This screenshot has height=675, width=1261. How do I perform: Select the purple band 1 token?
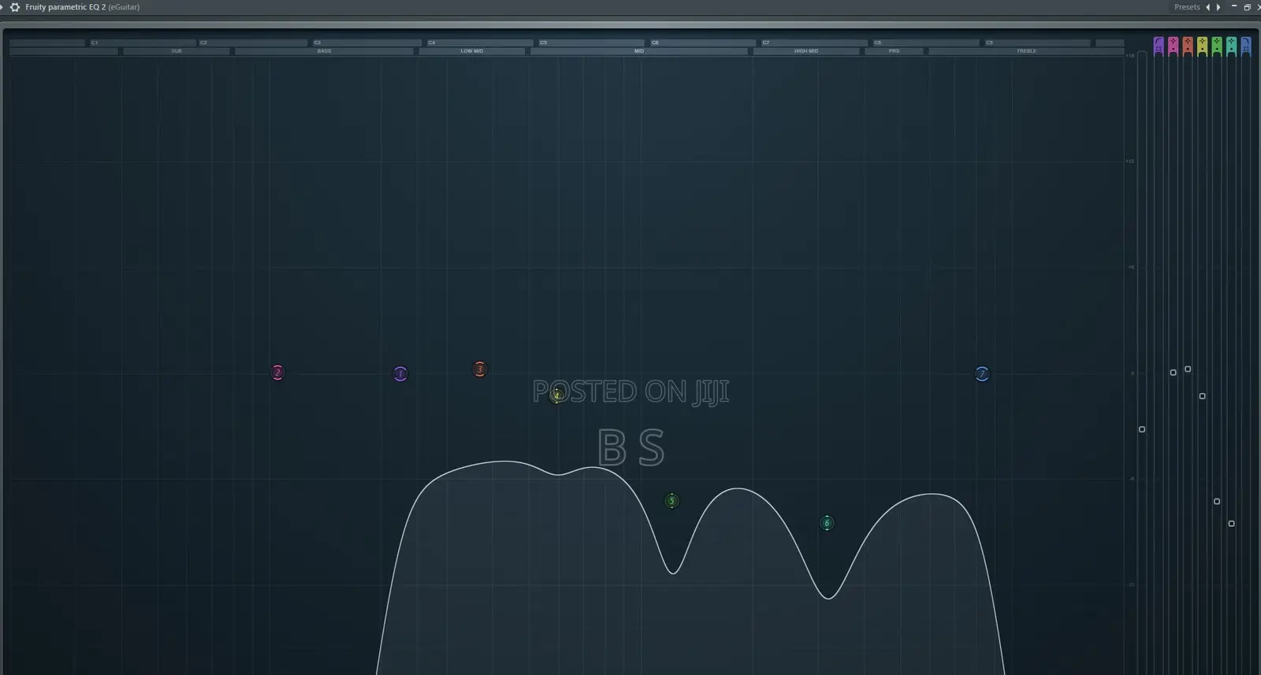coord(400,374)
